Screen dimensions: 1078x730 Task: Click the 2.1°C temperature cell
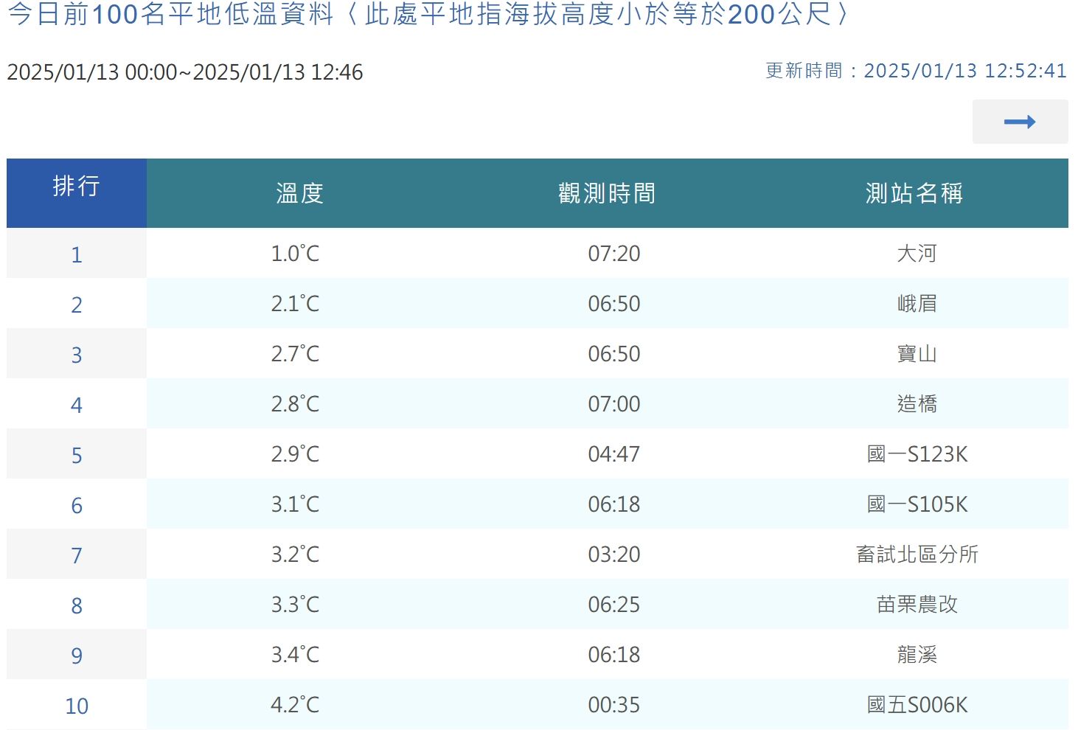tap(295, 304)
